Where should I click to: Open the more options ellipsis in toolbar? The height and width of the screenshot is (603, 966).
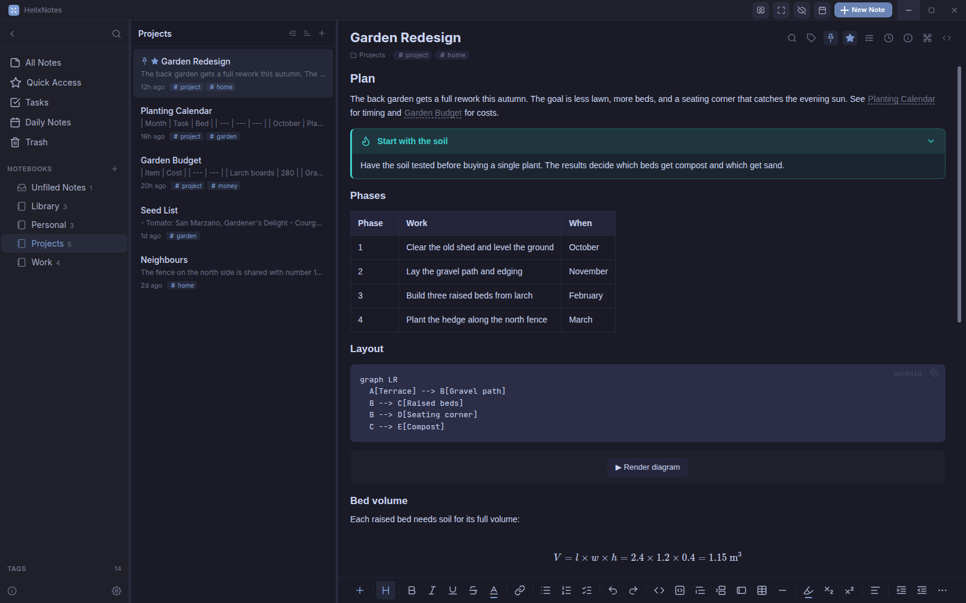click(942, 590)
